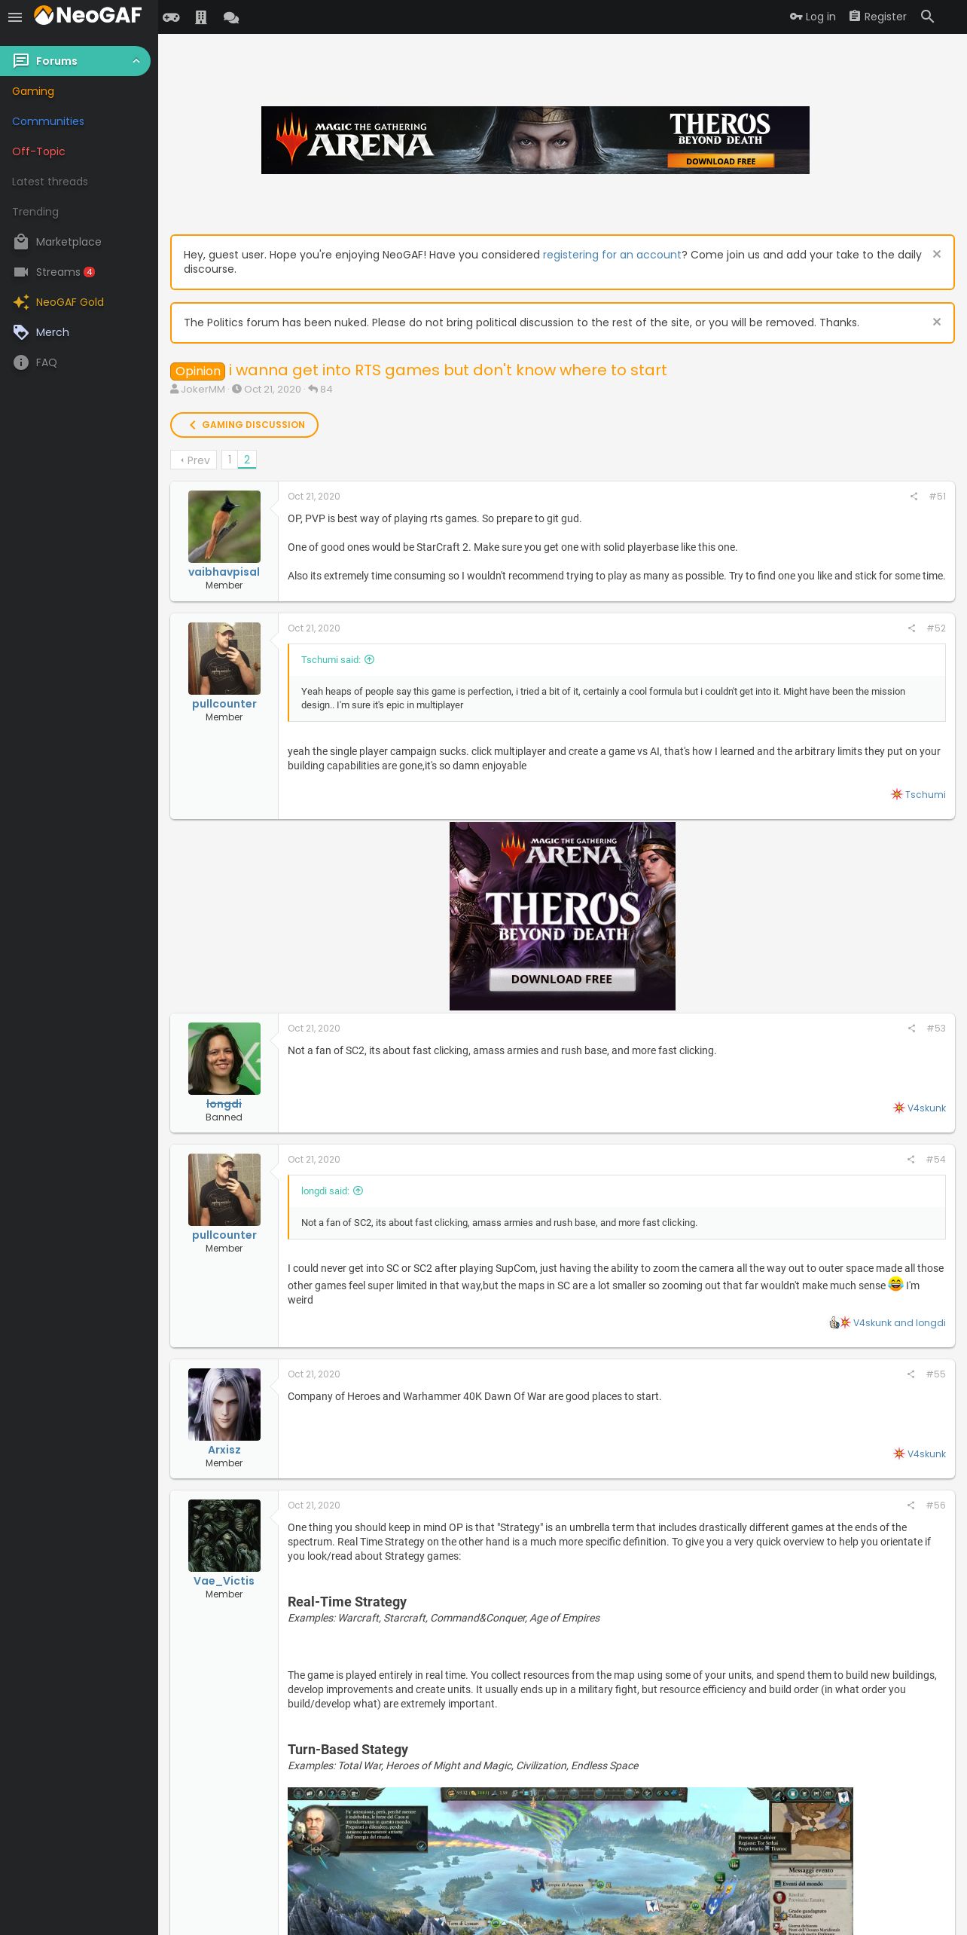Go to previous page with Prev

(x=194, y=460)
